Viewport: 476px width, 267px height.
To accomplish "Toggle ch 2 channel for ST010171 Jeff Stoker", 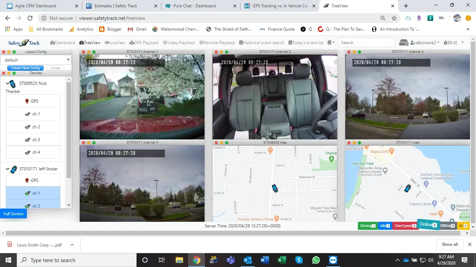I will (x=33, y=206).
